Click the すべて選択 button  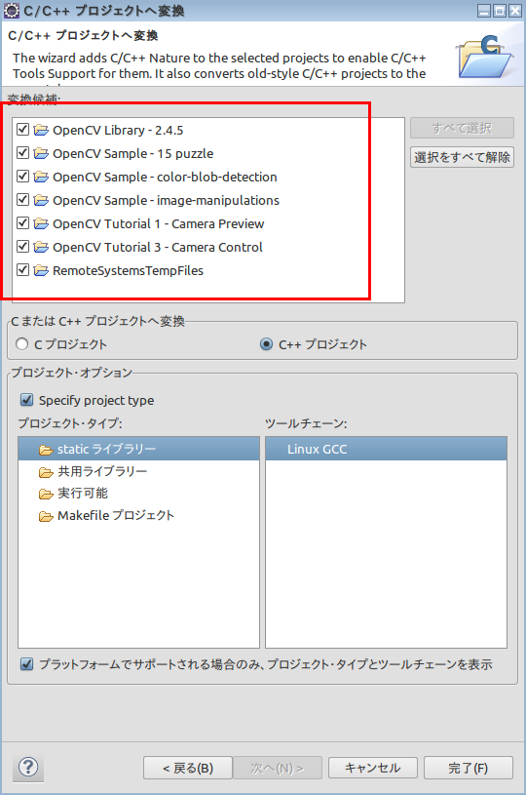click(462, 128)
